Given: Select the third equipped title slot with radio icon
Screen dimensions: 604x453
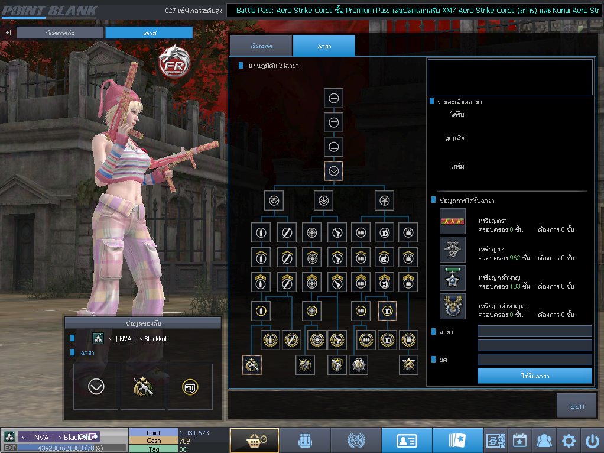Looking at the screenshot, I should [190, 387].
